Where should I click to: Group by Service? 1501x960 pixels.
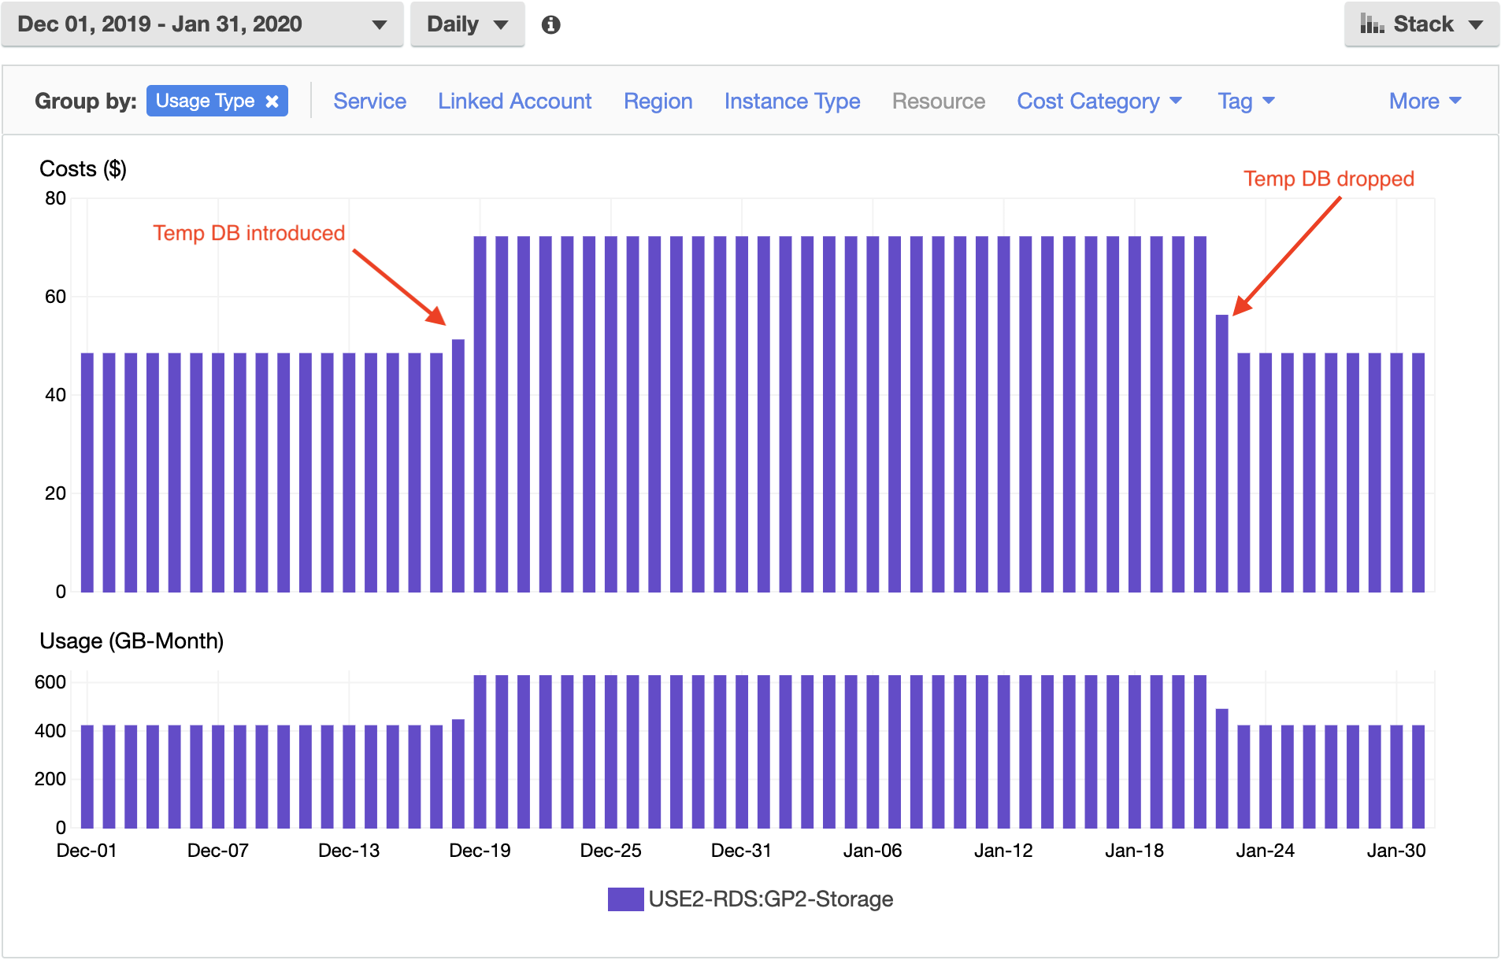pos(369,102)
